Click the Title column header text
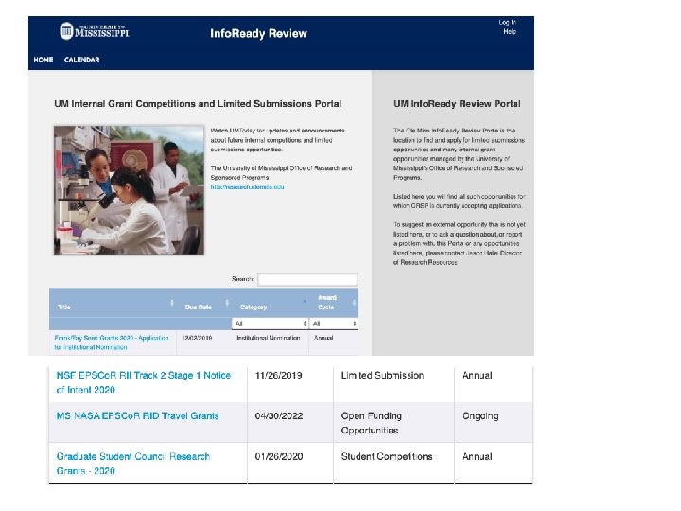 (64, 308)
